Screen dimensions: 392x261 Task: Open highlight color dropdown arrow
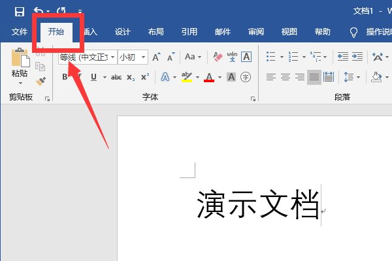point(197,77)
